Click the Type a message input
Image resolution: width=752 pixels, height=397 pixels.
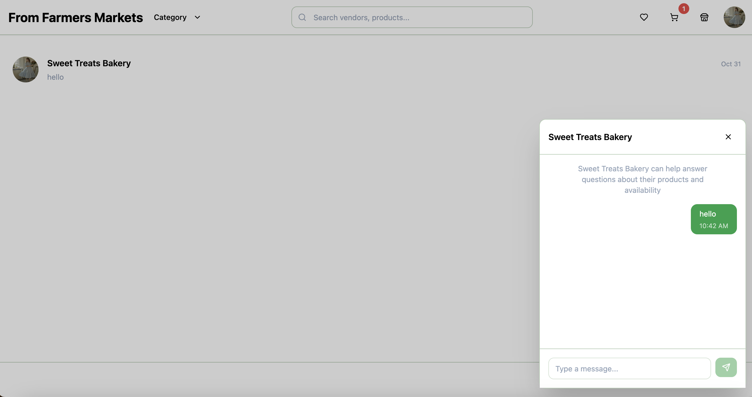click(x=629, y=368)
